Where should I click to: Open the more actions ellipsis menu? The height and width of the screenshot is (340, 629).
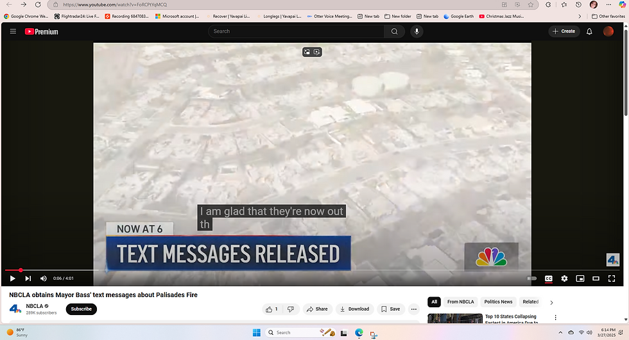413,309
